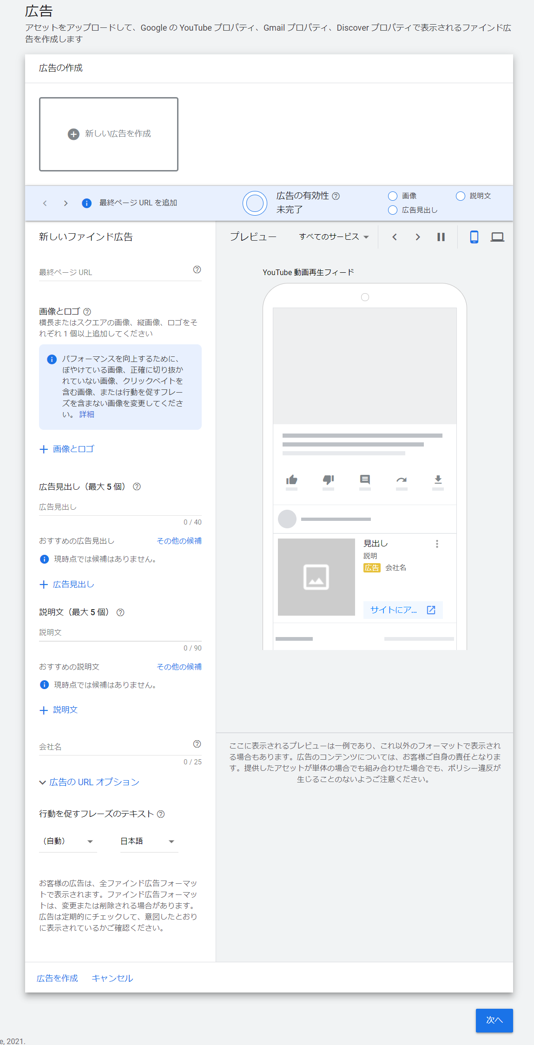Show next preview with right arrow
Image resolution: width=534 pixels, height=1045 pixels.
click(418, 237)
